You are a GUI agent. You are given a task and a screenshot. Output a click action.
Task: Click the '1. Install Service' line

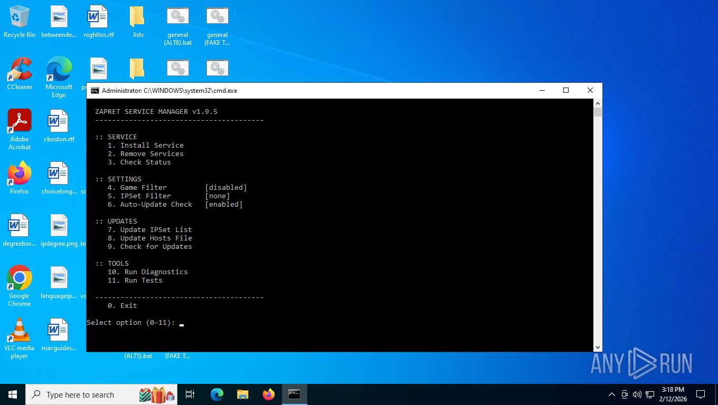coord(146,146)
